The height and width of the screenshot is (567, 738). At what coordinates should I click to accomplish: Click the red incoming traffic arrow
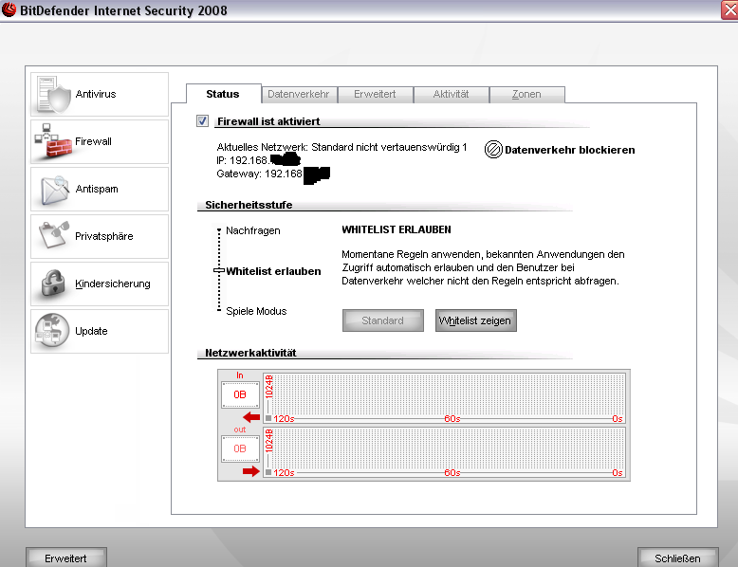pos(251,417)
